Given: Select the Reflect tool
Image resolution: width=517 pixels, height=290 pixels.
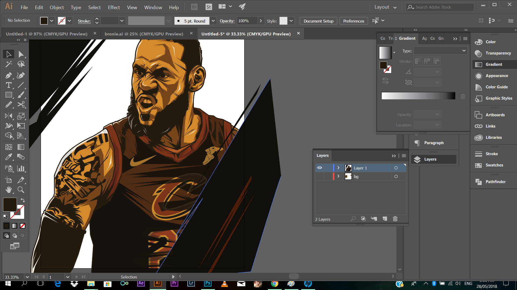Looking at the screenshot, I should click(x=9, y=116).
